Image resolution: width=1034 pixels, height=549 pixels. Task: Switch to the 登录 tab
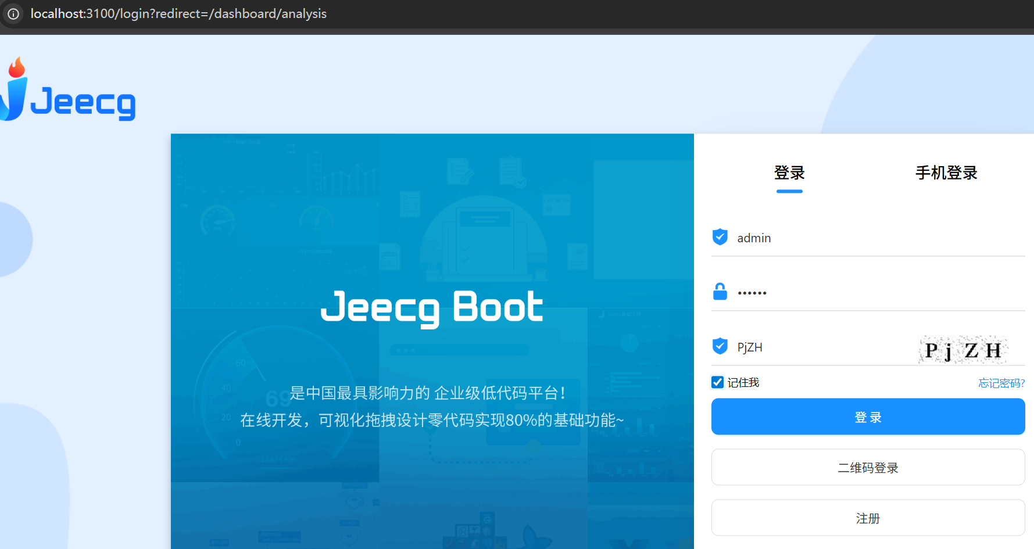(x=789, y=173)
